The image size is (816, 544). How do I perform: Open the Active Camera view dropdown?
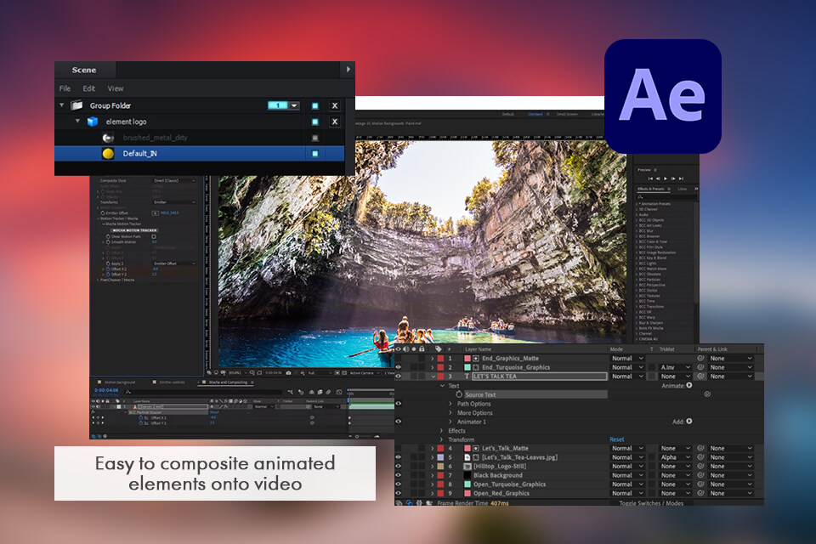365,373
